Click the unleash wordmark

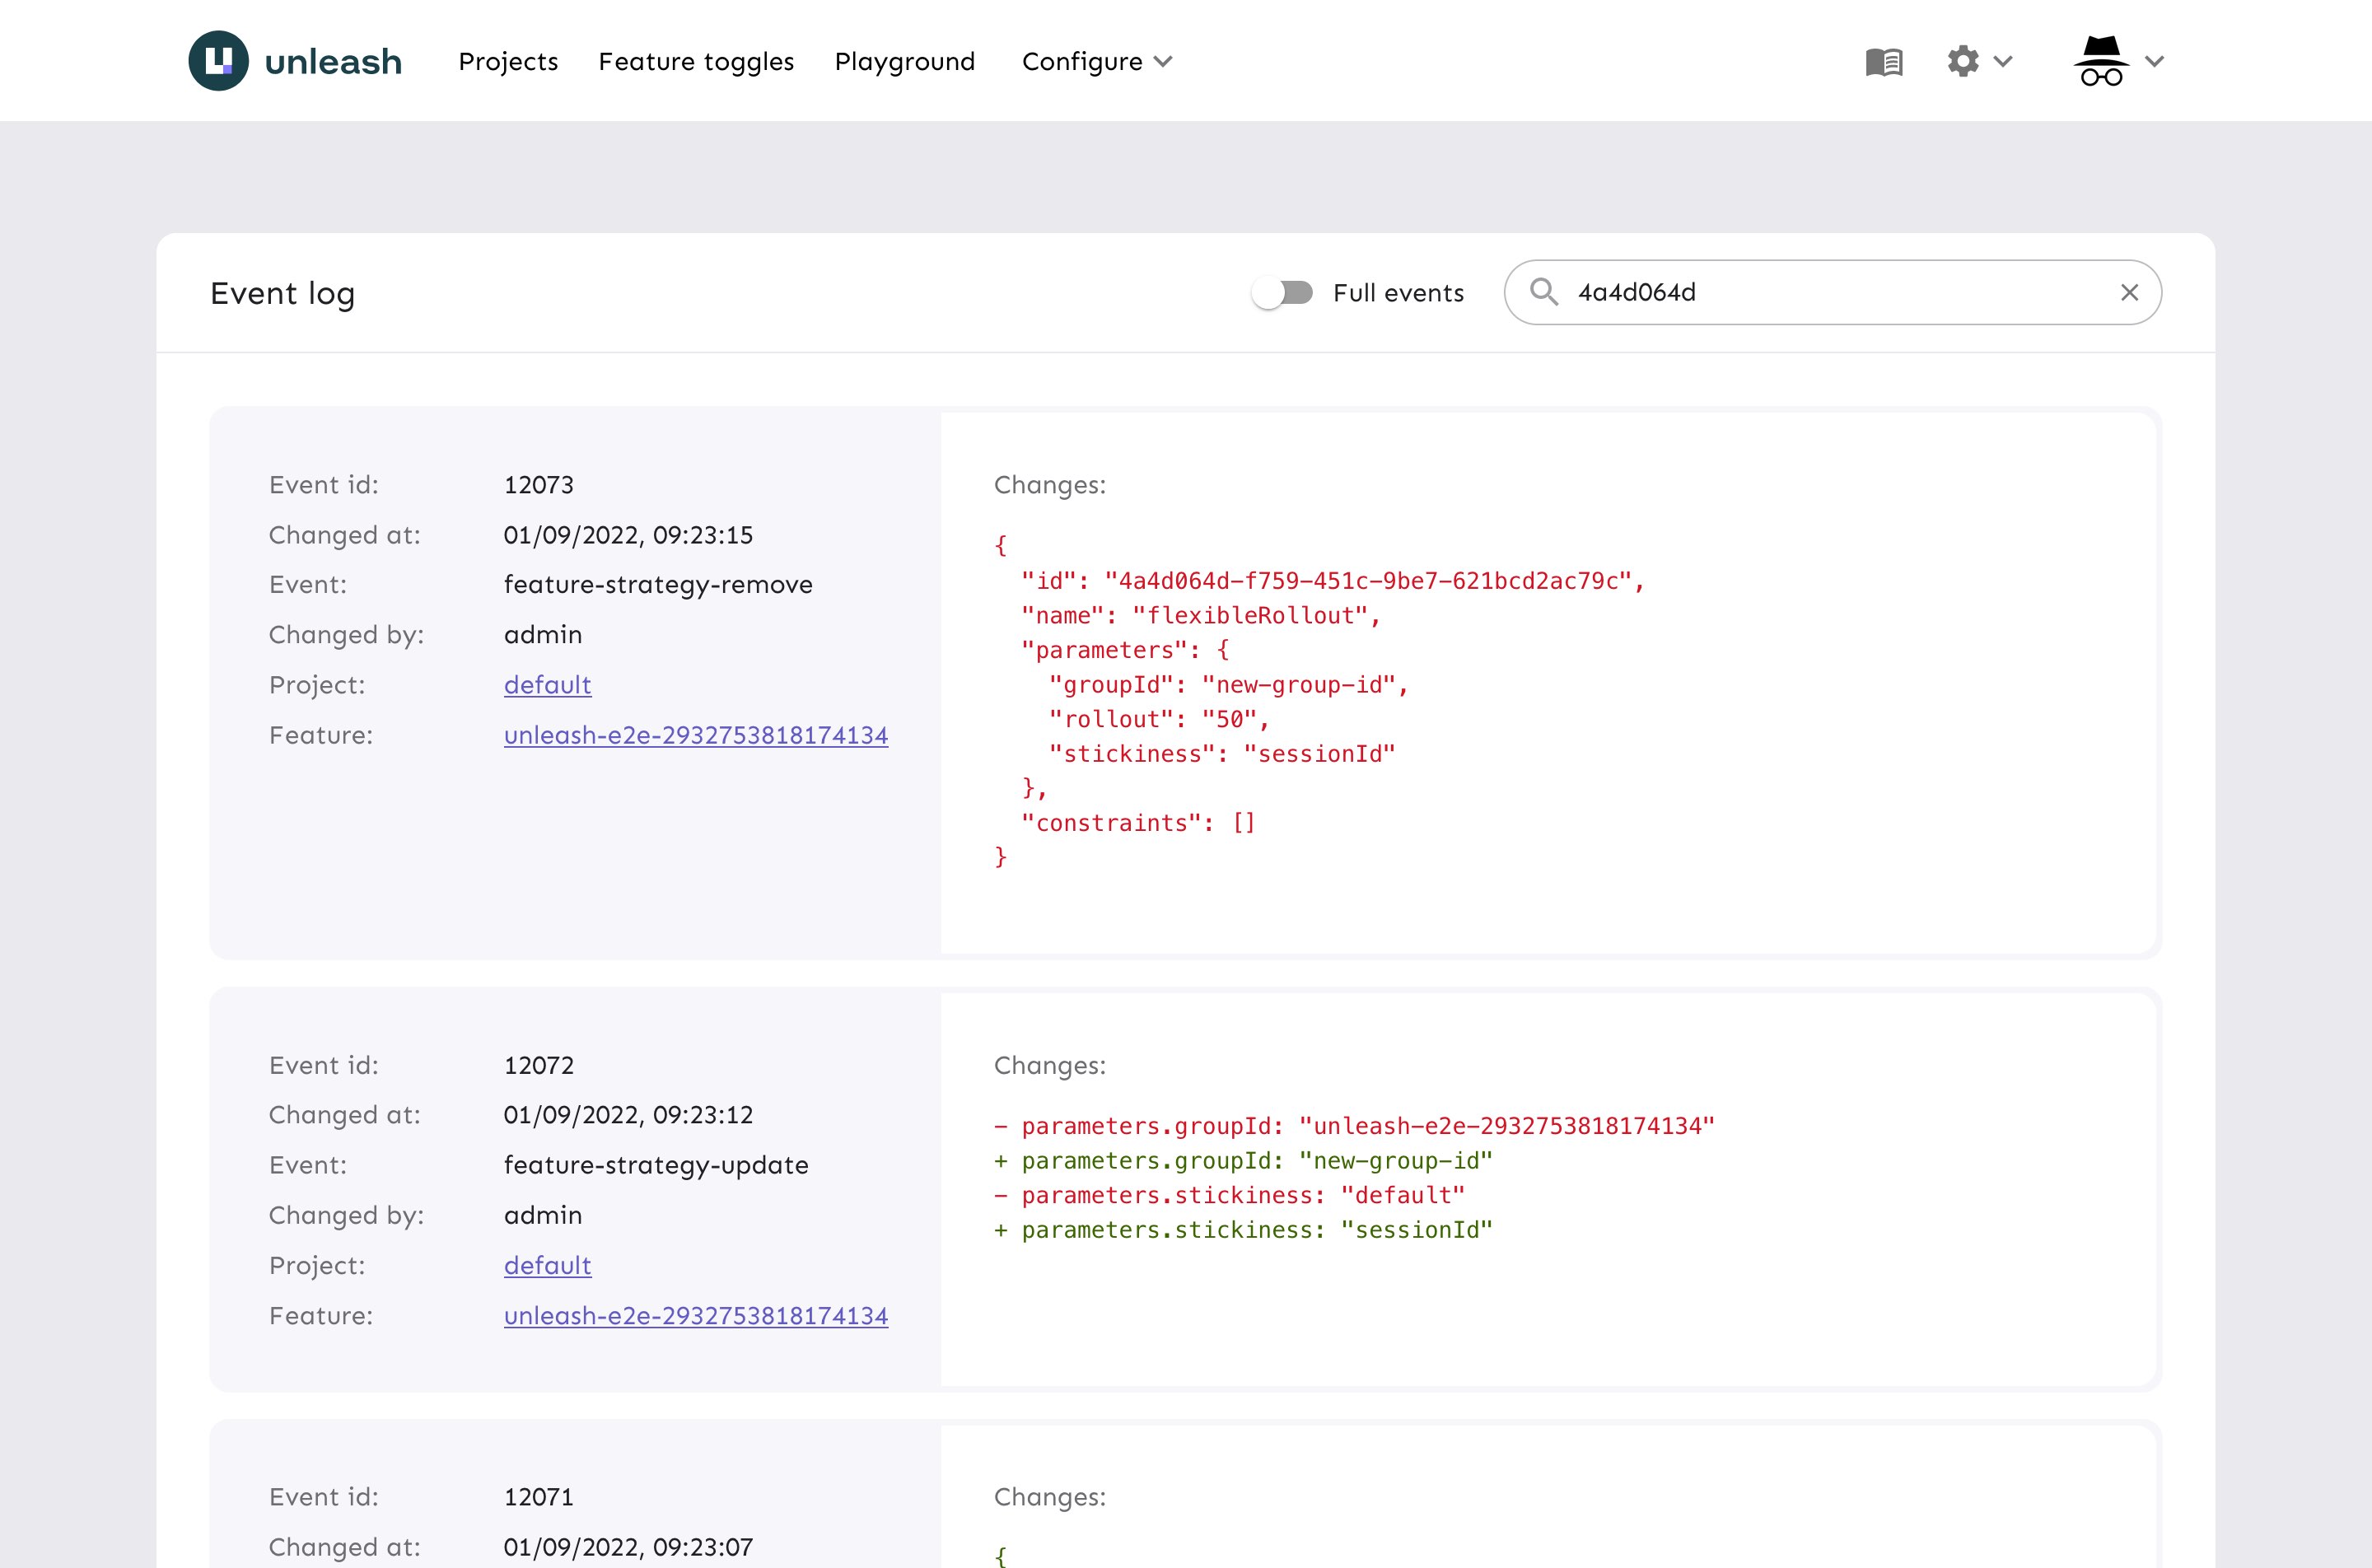(x=333, y=62)
